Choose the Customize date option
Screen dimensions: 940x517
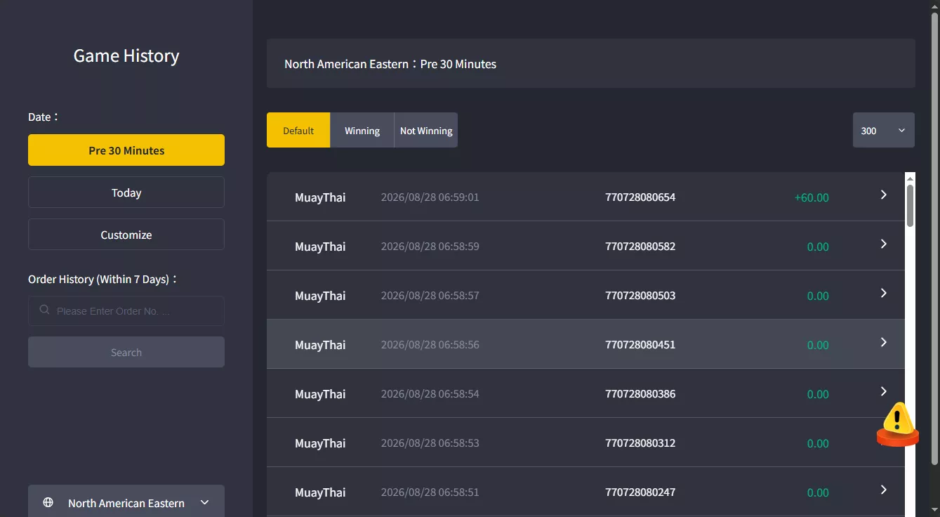tap(126, 235)
